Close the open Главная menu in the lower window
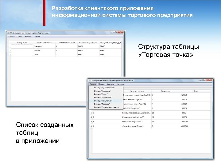This screenshot has width=221, height=166. coord(93,84)
